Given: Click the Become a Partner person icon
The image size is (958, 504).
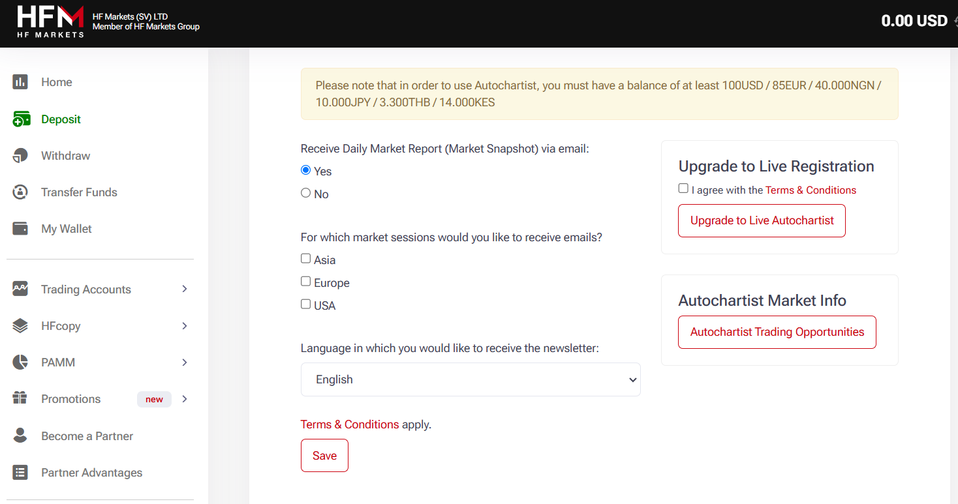Looking at the screenshot, I should click(x=20, y=436).
